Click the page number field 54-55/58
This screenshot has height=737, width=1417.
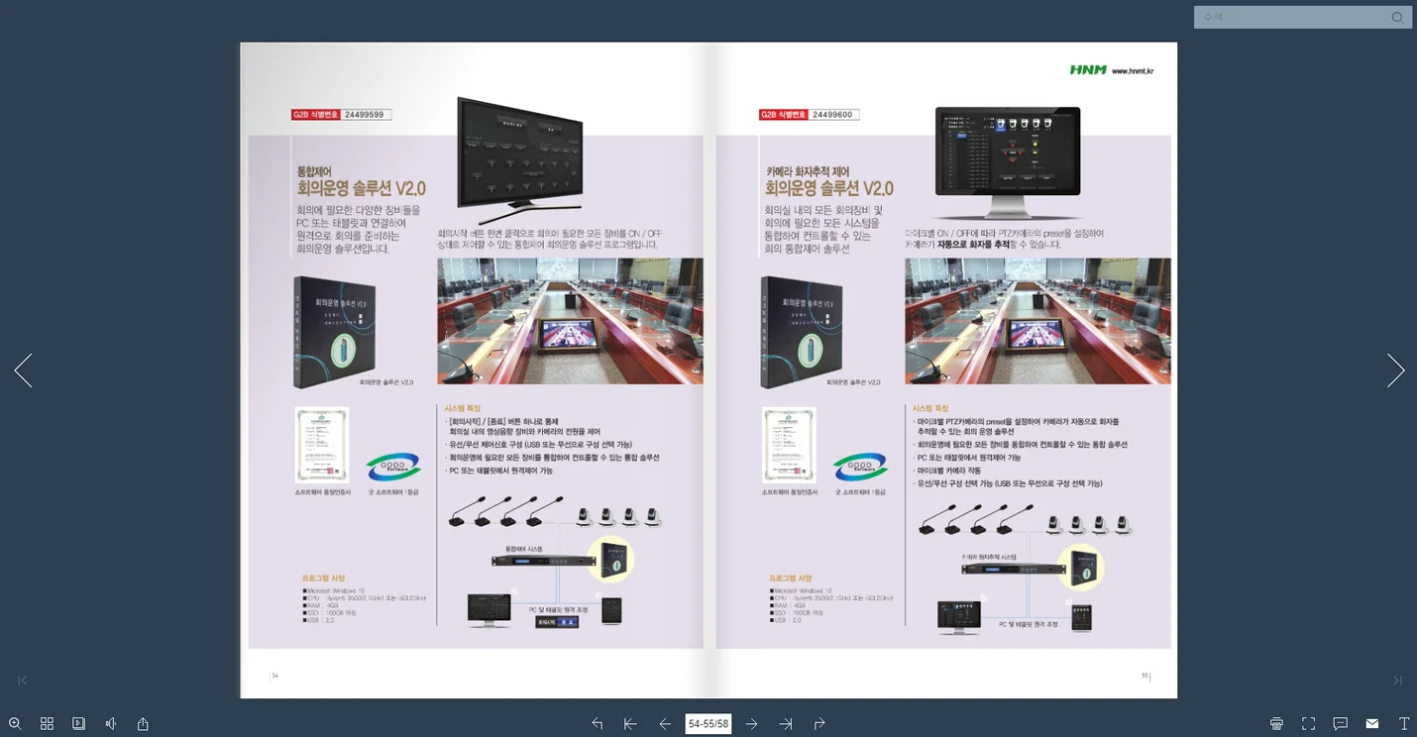(708, 724)
